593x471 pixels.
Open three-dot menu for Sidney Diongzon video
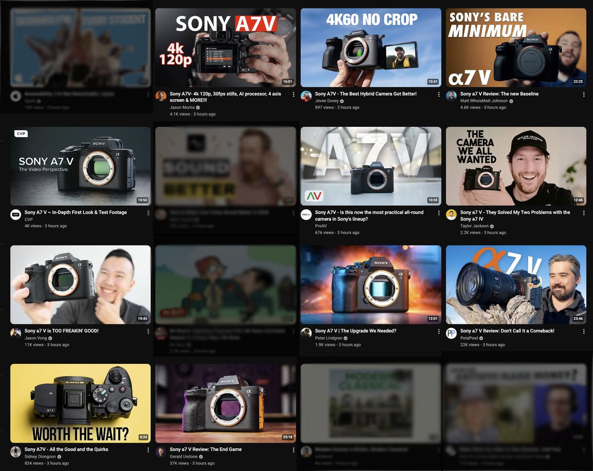148,450
